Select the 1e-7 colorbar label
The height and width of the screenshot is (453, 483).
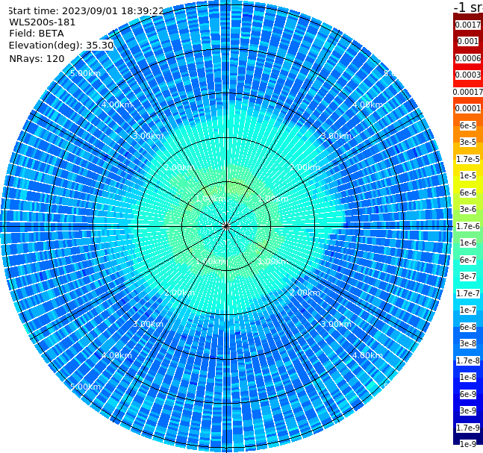coord(468,310)
